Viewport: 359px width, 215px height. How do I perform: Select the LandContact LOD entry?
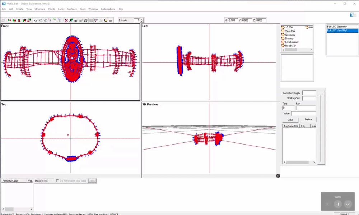[x=292, y=42]
